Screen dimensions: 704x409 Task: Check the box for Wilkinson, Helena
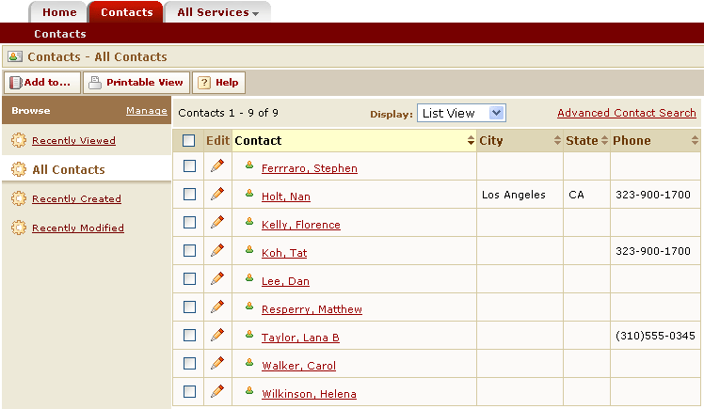tap(189, 392)
